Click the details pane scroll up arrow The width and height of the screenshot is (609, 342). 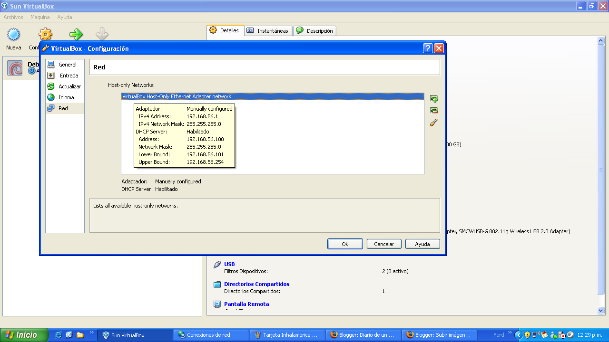[600, 41]
